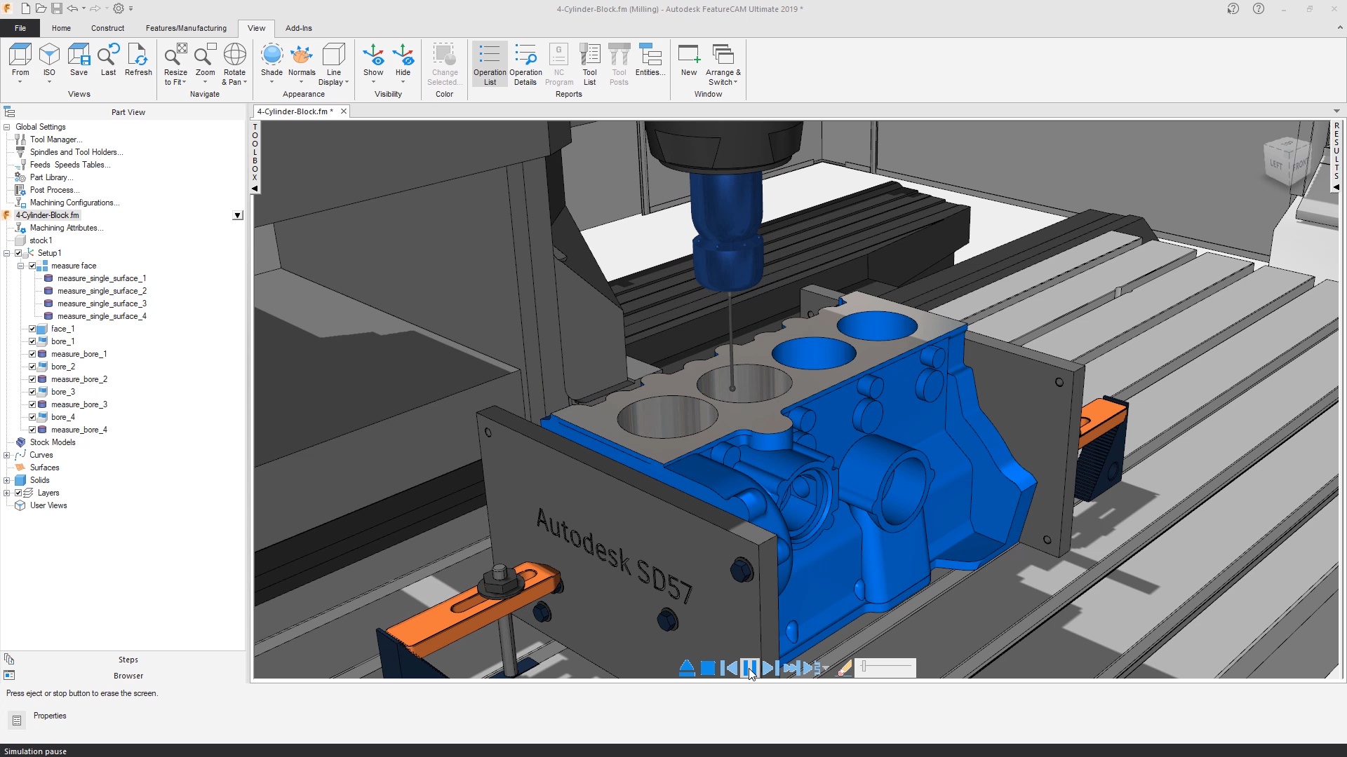
Task: Click the simulation erase brush icon
Action: pos(845,668)
